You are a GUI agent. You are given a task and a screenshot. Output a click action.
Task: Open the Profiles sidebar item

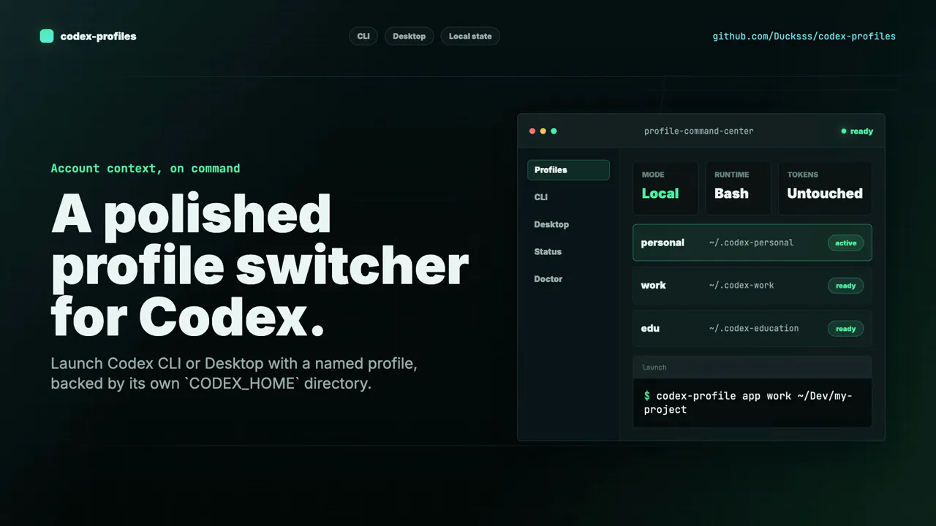[x=568, y=169]
